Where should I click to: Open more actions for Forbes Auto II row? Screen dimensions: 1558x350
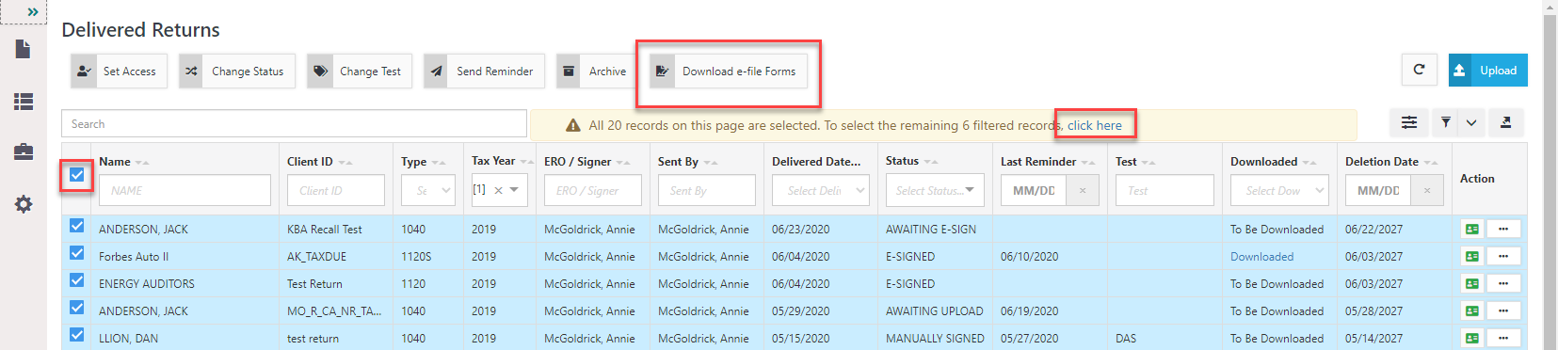click(x=1503, y=256)
